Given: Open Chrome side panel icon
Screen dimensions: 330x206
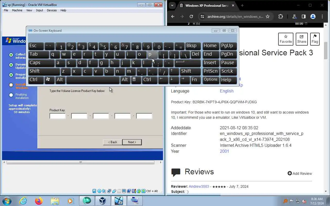Looking at the screenshot, I should tap(303, 16).
